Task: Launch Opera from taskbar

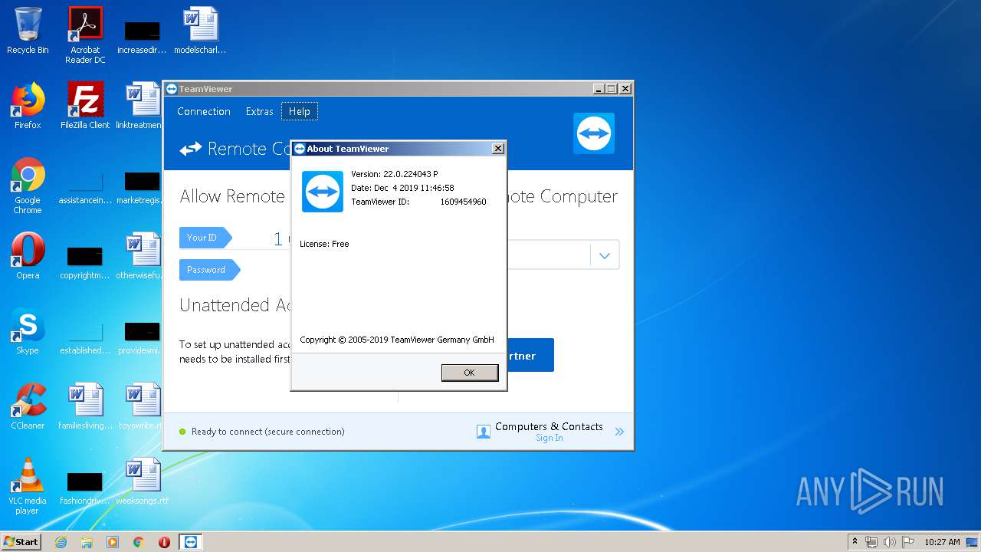Action: (x=164, y=542)
